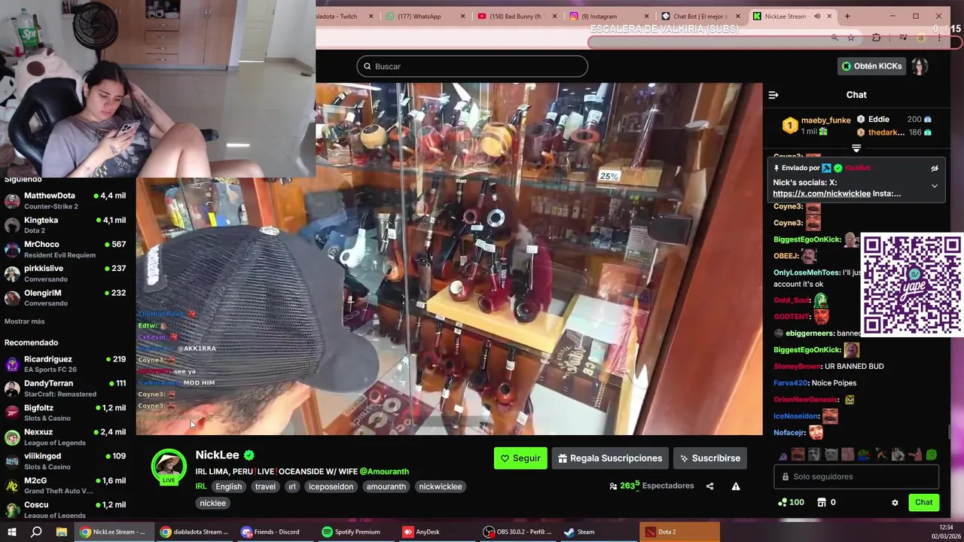Open the nickwicklee X profile link

(x=822, y=193)
